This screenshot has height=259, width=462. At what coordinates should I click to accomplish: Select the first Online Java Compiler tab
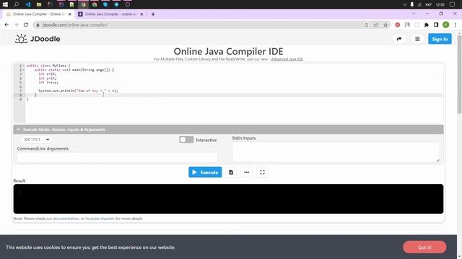pyautogui.click(x=38, y=14)
